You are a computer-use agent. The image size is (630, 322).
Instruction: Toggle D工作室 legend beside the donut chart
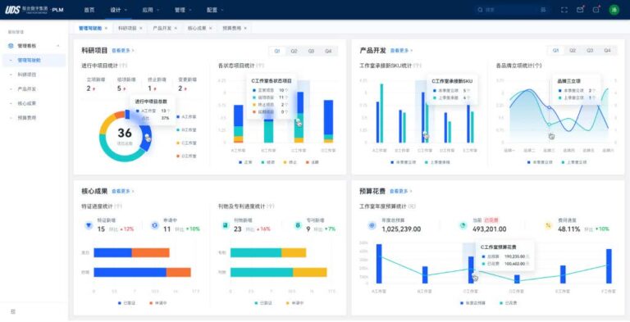coord(186,156)
